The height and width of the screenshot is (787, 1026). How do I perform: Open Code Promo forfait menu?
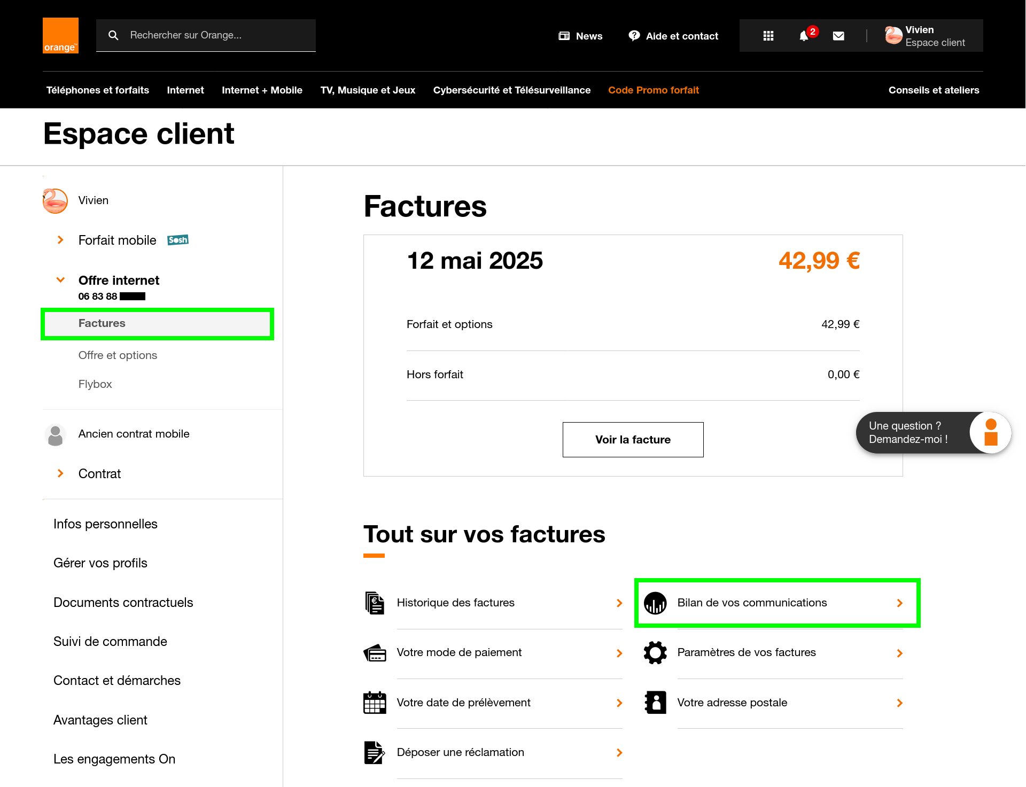point(654,90)
